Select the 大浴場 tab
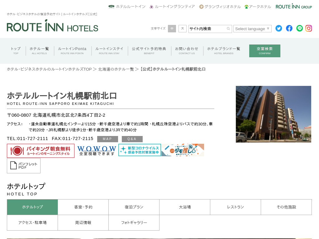Screen dimensions: 319x239 tap(185, 207)
